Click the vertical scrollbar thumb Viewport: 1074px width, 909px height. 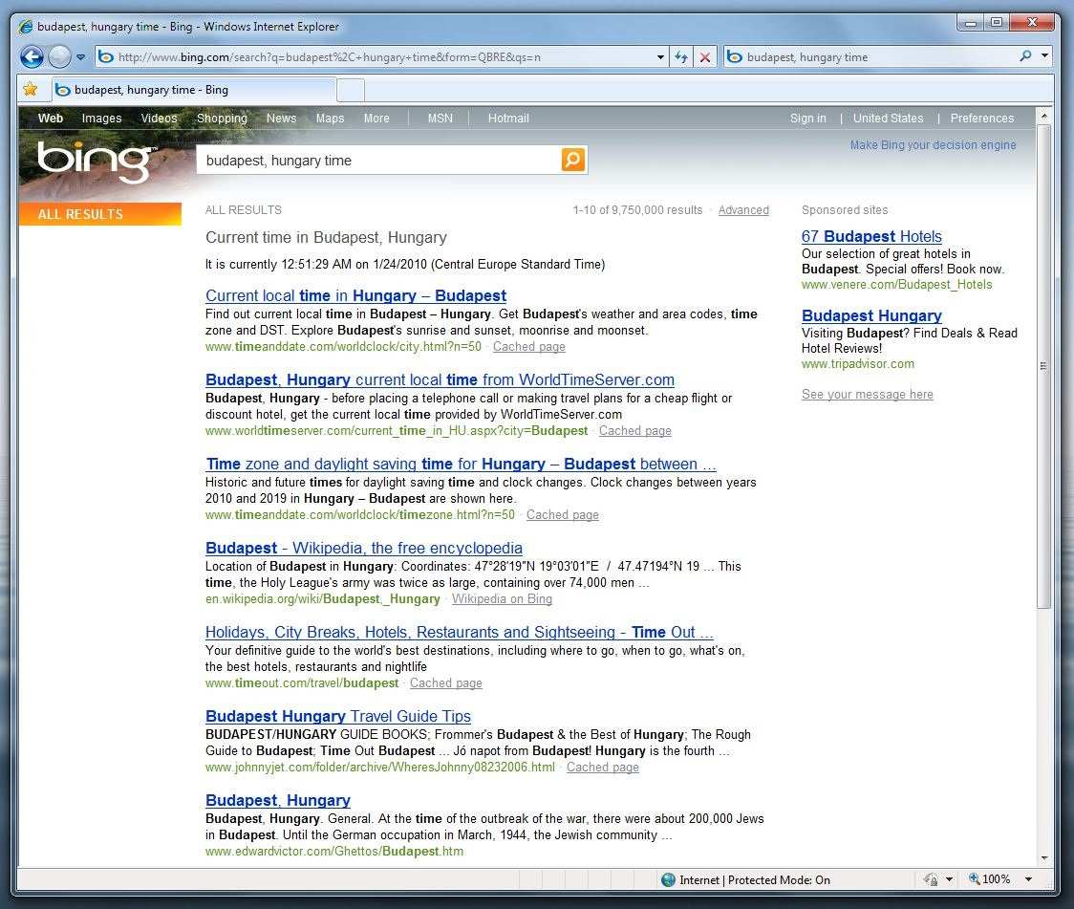1043,366
